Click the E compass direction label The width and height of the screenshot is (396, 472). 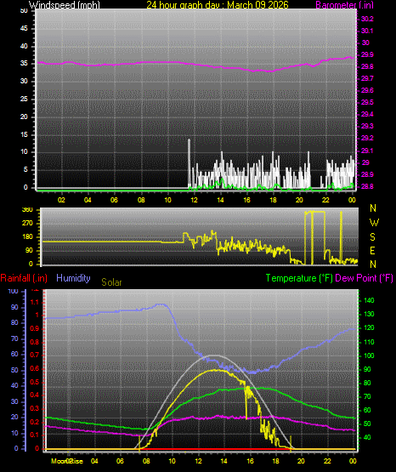point(372,250)
